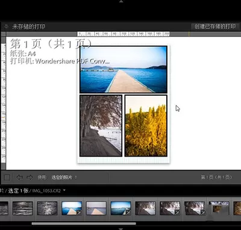Select the yellow foliage photo cell on the page

pyautogui.click(x=146, y=126)
